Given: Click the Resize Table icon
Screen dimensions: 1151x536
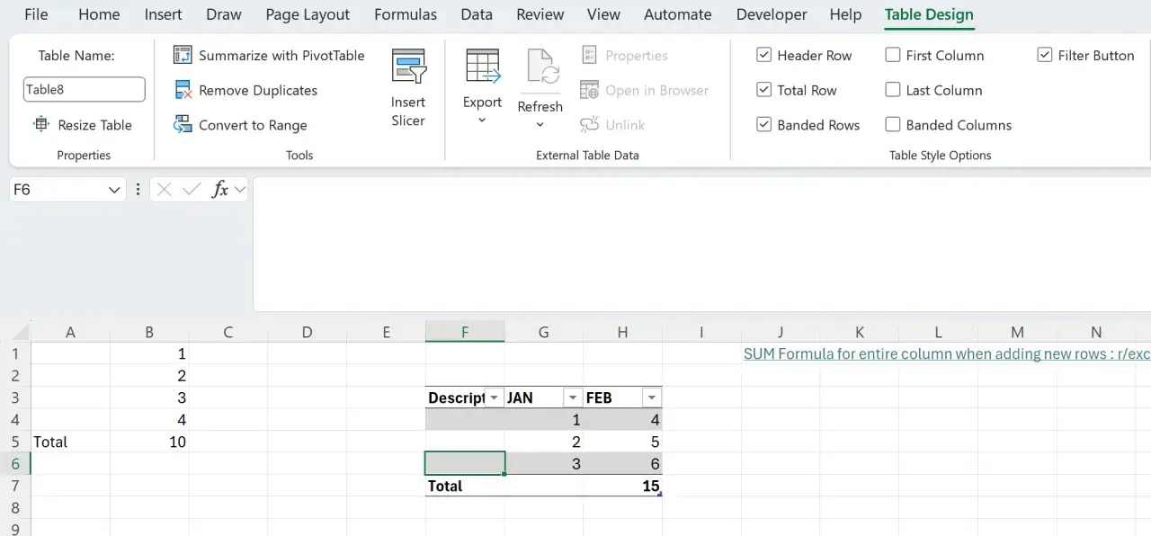Looking at the screenshot, I should coord(41,125).
